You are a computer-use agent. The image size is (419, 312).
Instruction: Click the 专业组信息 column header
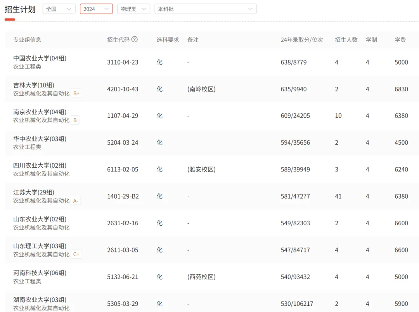[27, 40]
